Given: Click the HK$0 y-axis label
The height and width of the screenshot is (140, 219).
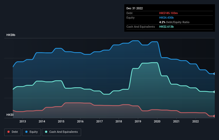Looking at the screenshot, I should pyautogui.click(x=10, y=115).
